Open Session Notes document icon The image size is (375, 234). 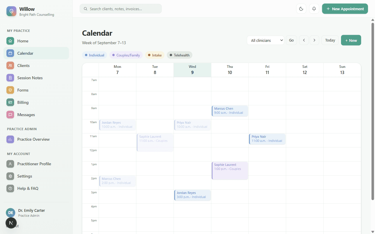10,78
